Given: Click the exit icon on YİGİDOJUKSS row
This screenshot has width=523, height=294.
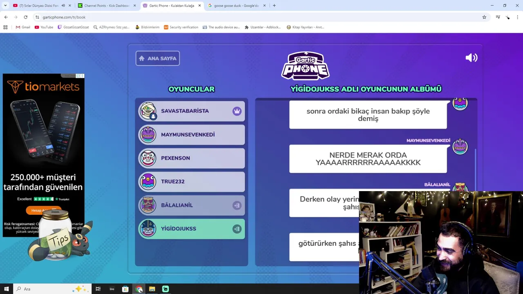Looking at the screenshot, I should tap(237, 229).
